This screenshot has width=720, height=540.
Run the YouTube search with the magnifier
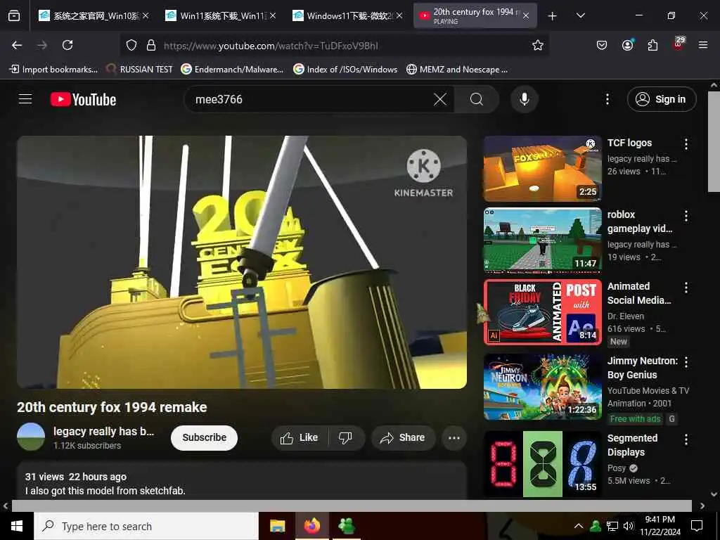click(477, 99)
